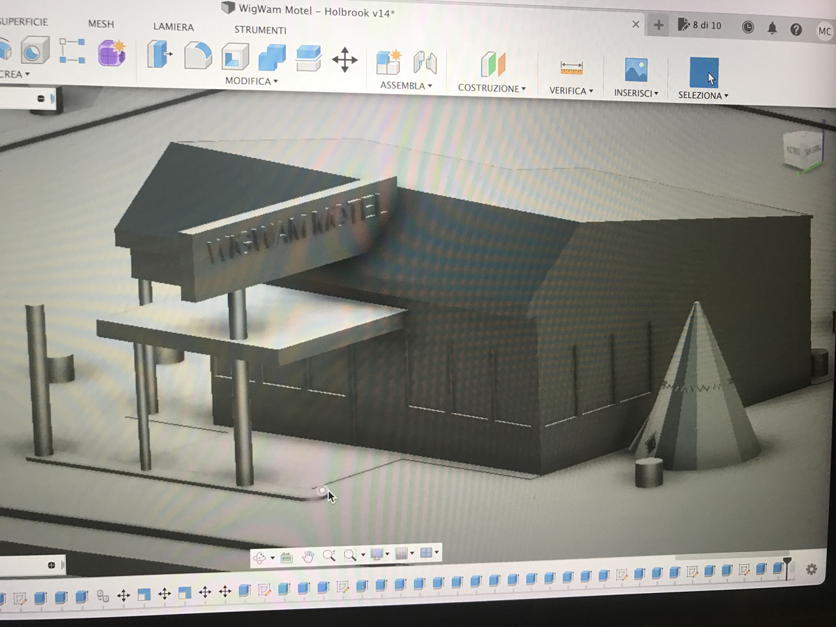The width and height of the screenshot is (836, 627).
Task: Add a new document tab with plus
Action: click(658, 25)
